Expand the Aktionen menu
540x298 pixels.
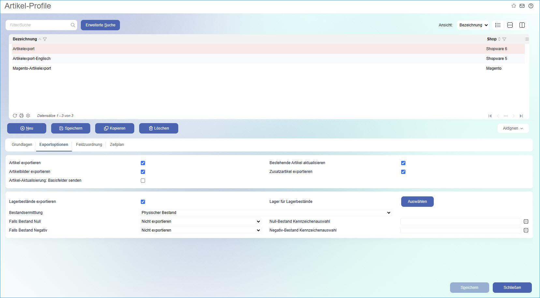click(513, 128)
